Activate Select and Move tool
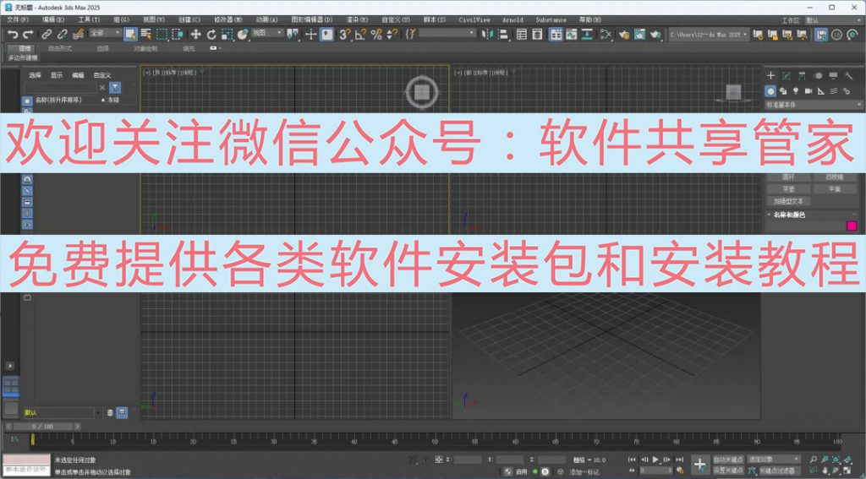The image size is (866, 479). click(x=195, y=34)
